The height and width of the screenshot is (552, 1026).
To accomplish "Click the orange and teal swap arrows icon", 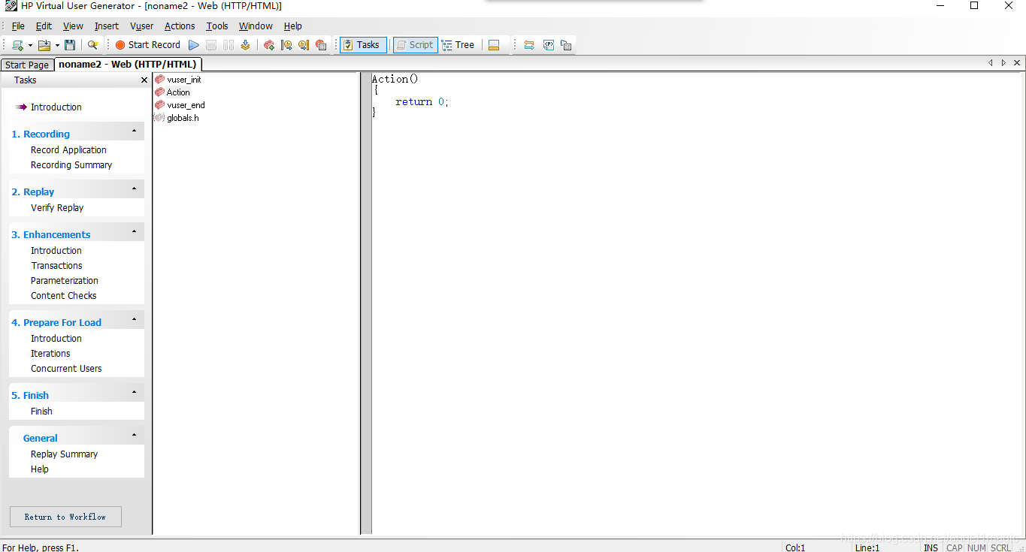I will (529, 45).
